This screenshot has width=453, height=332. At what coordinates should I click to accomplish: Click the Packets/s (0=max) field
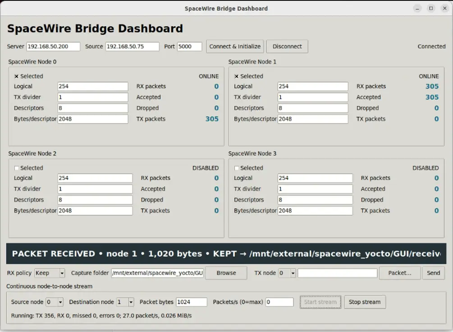click(279, 302)
